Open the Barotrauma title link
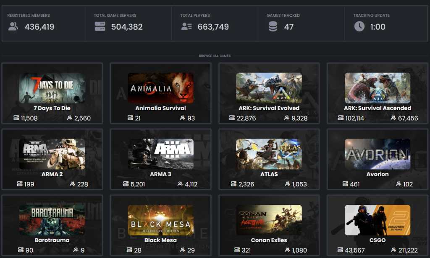Image resolution: width=430 pixels, height=258 pixels. [52, 240]
